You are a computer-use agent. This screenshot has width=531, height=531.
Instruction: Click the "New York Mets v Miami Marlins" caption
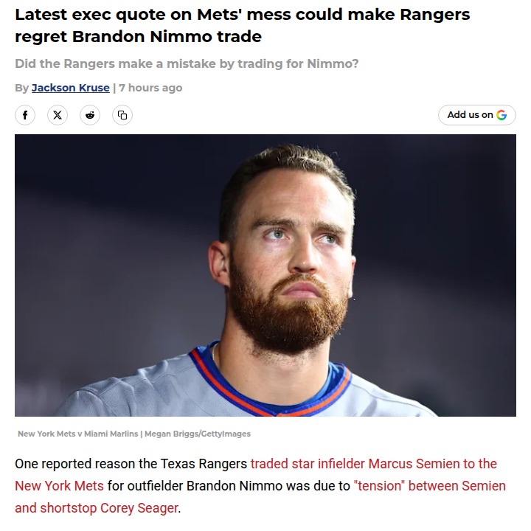tap(77, 434)
